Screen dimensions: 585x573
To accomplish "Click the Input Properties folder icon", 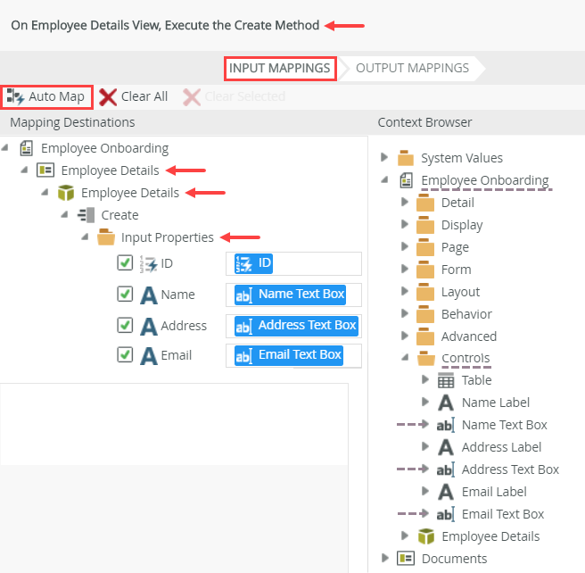I will pyautogui.click(x=106, y=237).
